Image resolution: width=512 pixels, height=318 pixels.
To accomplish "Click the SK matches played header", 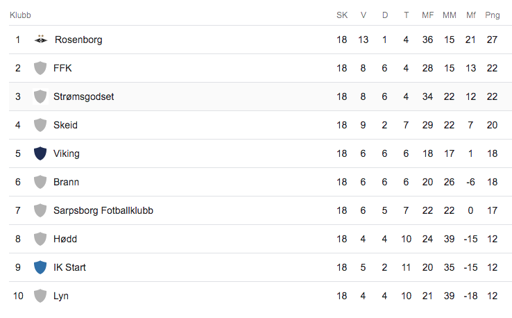I will [x=342, y=15].
